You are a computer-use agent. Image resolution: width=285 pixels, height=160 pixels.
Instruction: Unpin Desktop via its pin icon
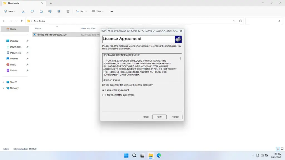27,41
